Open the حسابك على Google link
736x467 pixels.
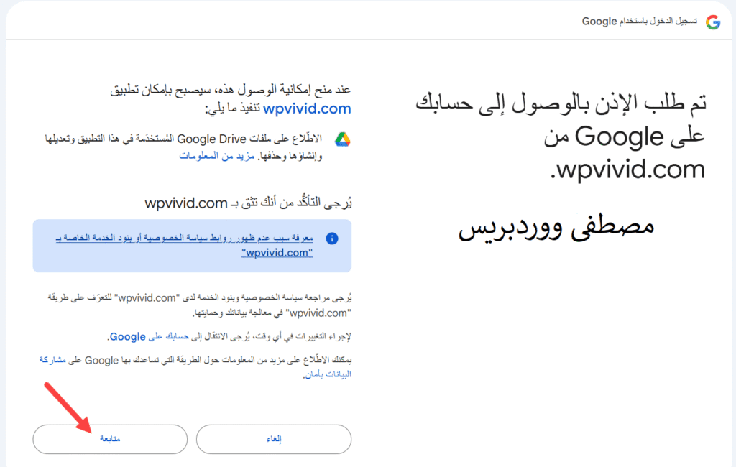pos(149,336)
